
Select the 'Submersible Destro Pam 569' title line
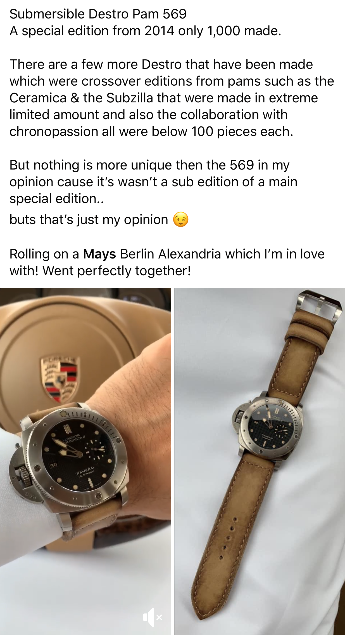click(98, 14)
